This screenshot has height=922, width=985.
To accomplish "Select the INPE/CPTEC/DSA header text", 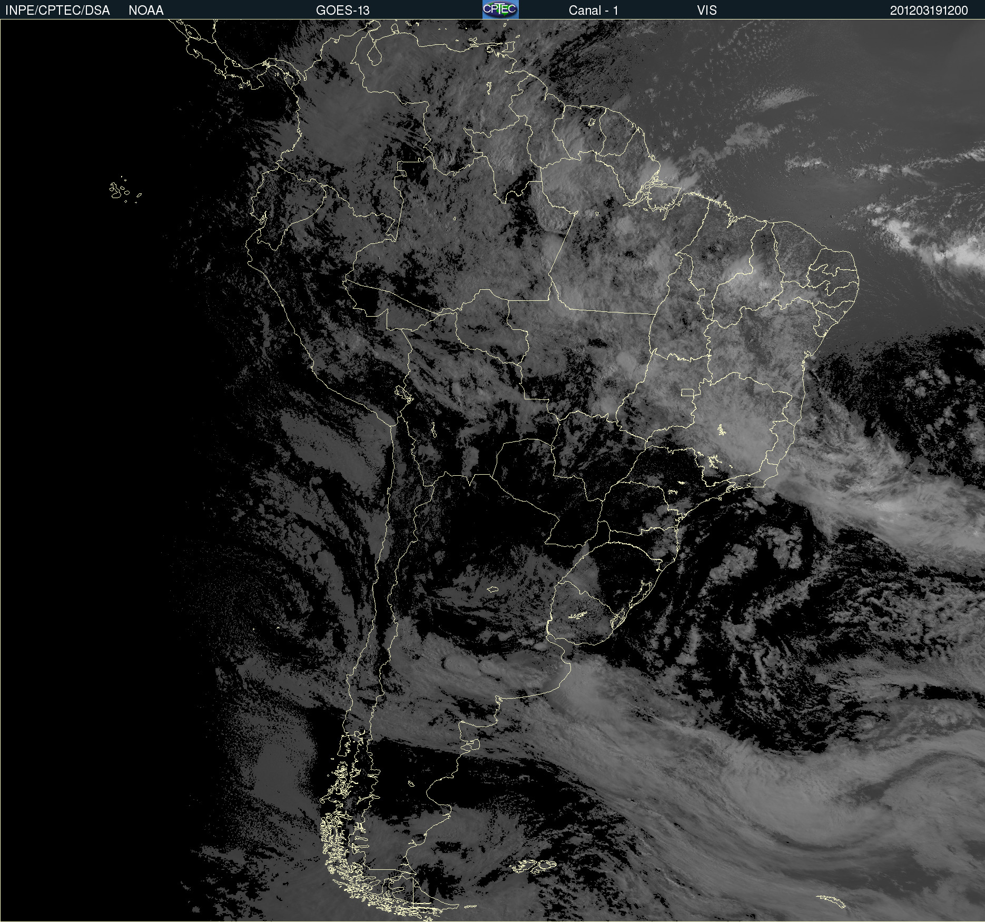I will (x=57, y=11).
